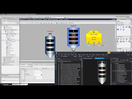Select the Clock element in Toolbox
Screen dimensions: 132x99
pos(118,44)
